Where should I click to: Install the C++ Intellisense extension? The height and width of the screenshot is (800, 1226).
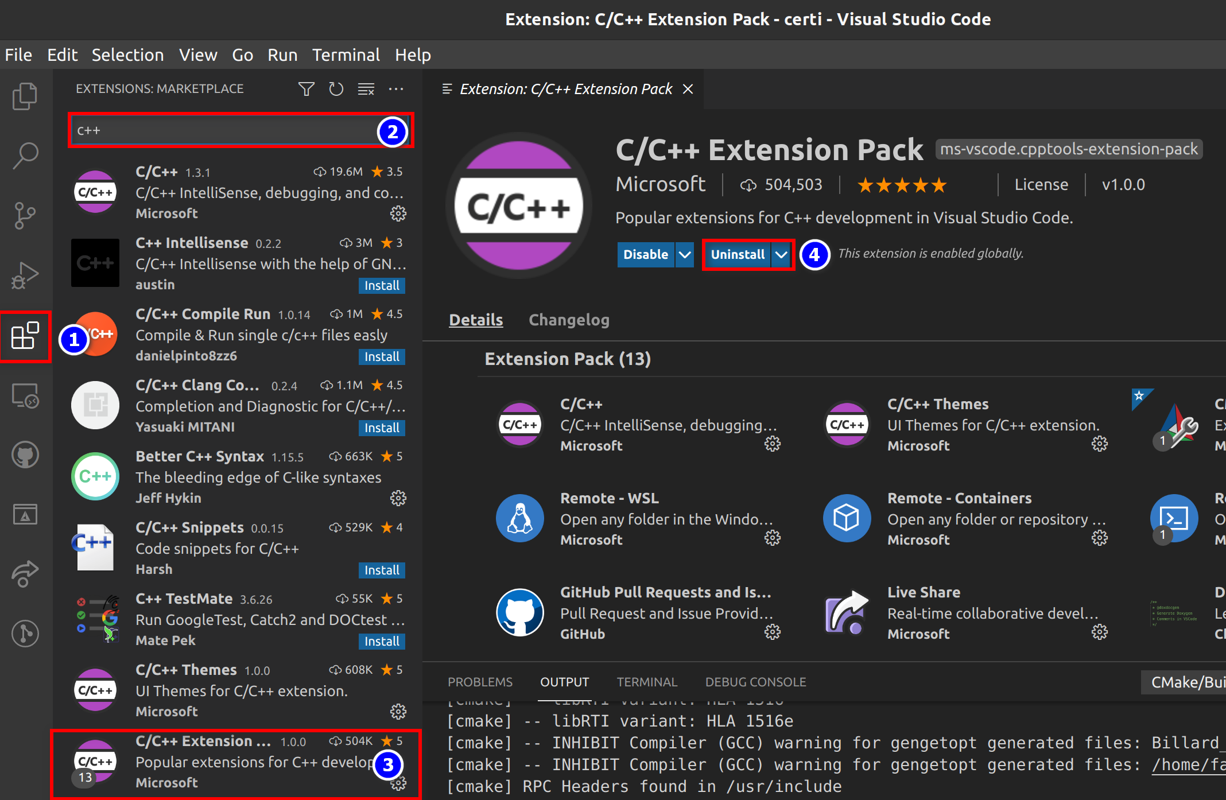pyautogui.click(x=382, y=286)
